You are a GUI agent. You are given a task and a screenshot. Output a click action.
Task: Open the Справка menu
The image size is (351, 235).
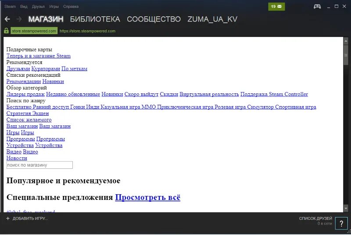click(x=71, y=7)
